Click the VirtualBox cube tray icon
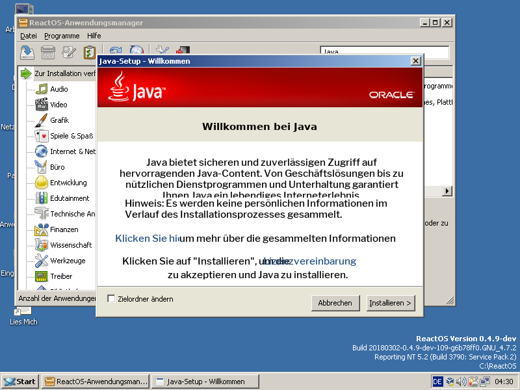 click(450, 382)
